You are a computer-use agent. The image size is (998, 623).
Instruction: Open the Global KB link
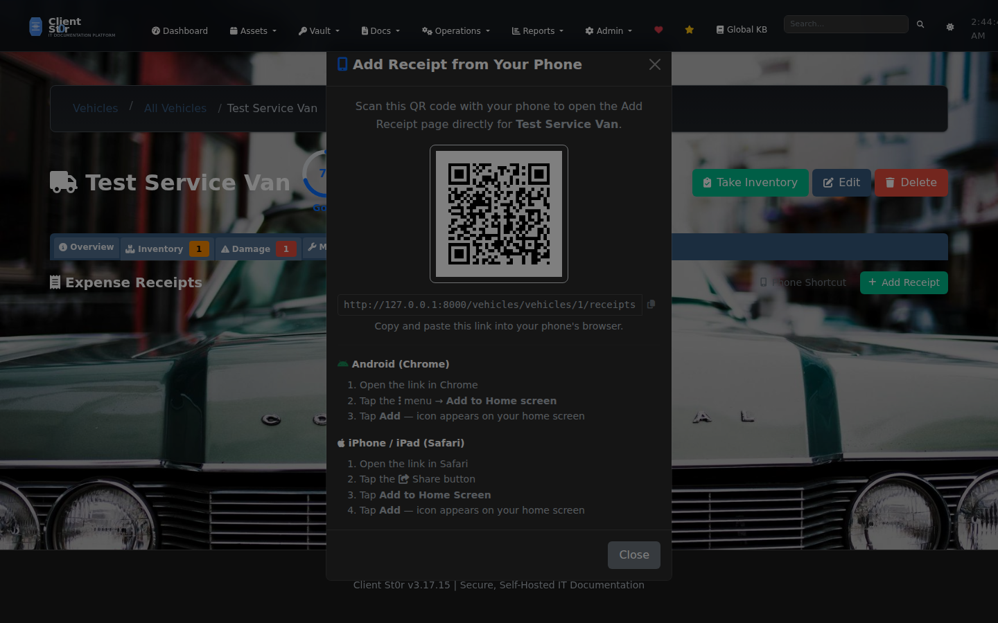(x=742, y=30)
